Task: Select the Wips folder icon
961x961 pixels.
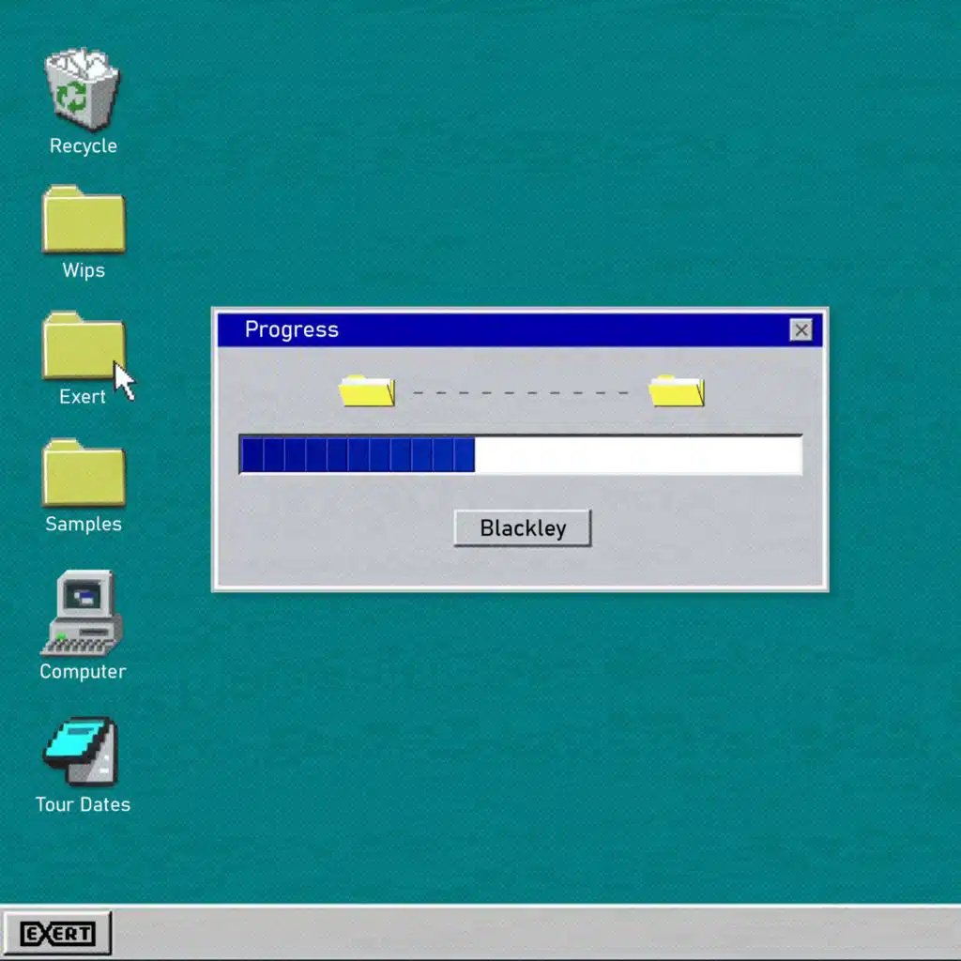Action: pos(84,220)
